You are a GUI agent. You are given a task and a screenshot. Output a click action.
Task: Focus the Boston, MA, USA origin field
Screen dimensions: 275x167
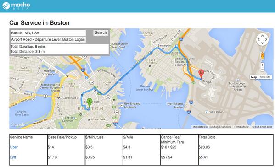[x=48, y=33]
